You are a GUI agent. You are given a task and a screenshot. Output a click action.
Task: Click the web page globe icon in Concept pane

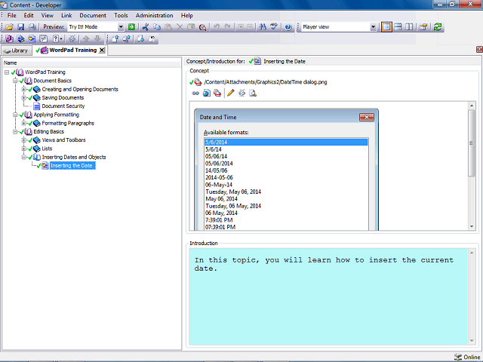point(206,93)
